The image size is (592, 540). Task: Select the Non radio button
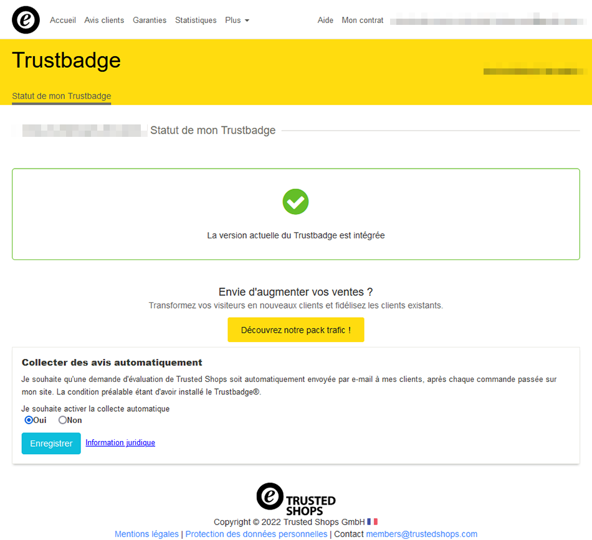[x=62, y=420]
